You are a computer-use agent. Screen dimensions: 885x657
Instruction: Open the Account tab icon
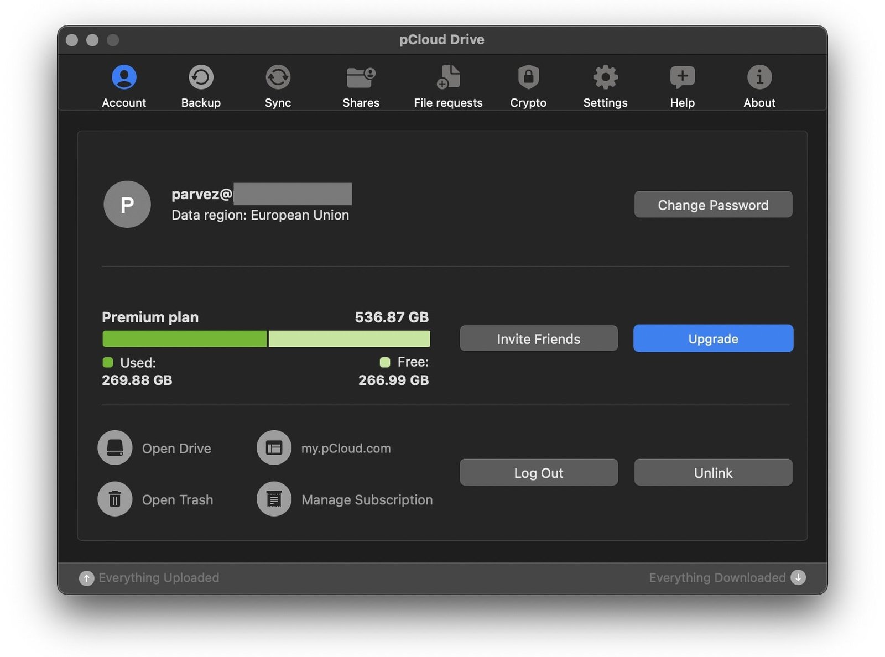(124, 77)
